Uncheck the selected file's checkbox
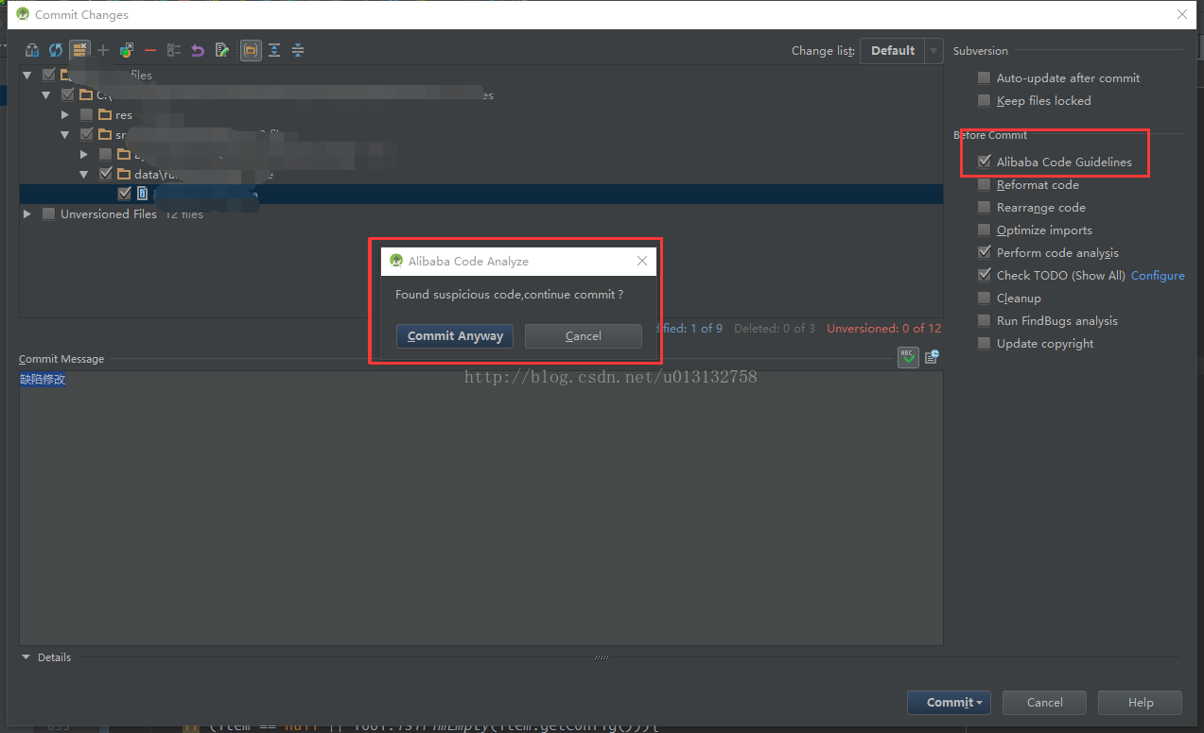Screen dimensions: 1204x733 coord(124,194)
